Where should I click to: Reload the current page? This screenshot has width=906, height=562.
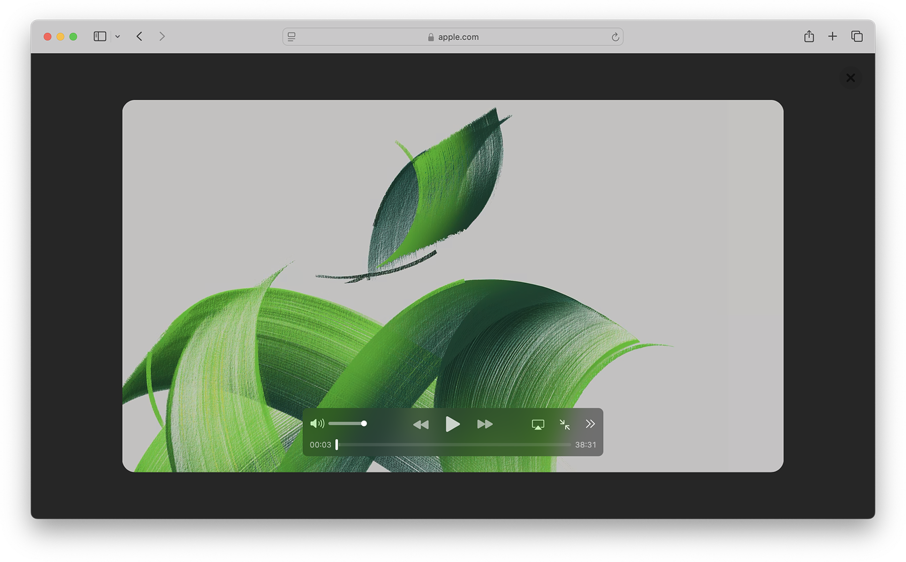(x=615, y=37)
